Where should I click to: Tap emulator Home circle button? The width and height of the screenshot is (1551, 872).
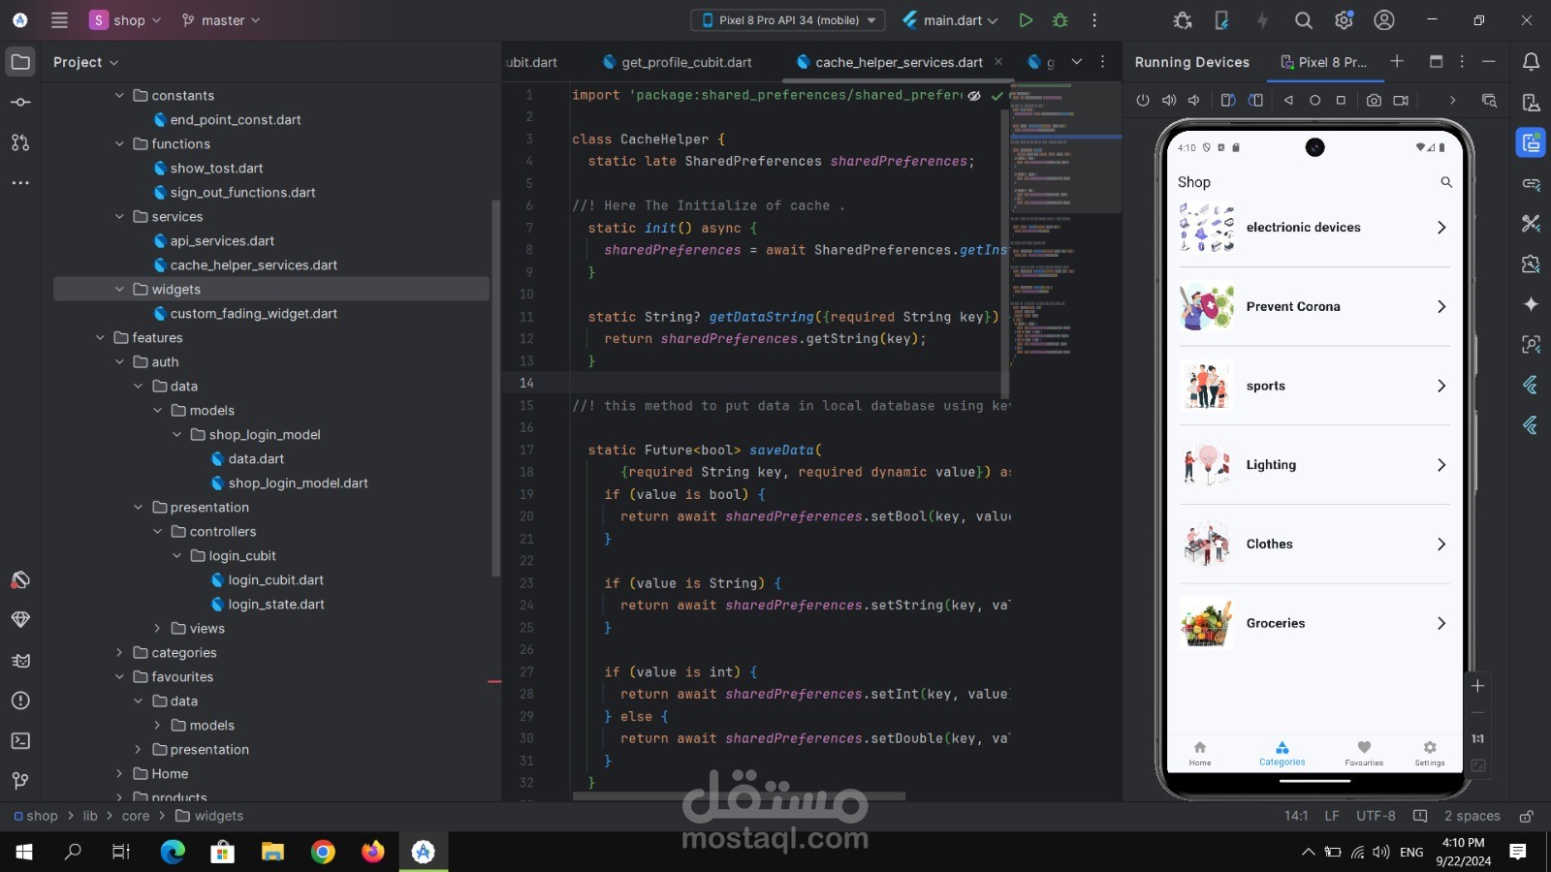point(1314,100)
